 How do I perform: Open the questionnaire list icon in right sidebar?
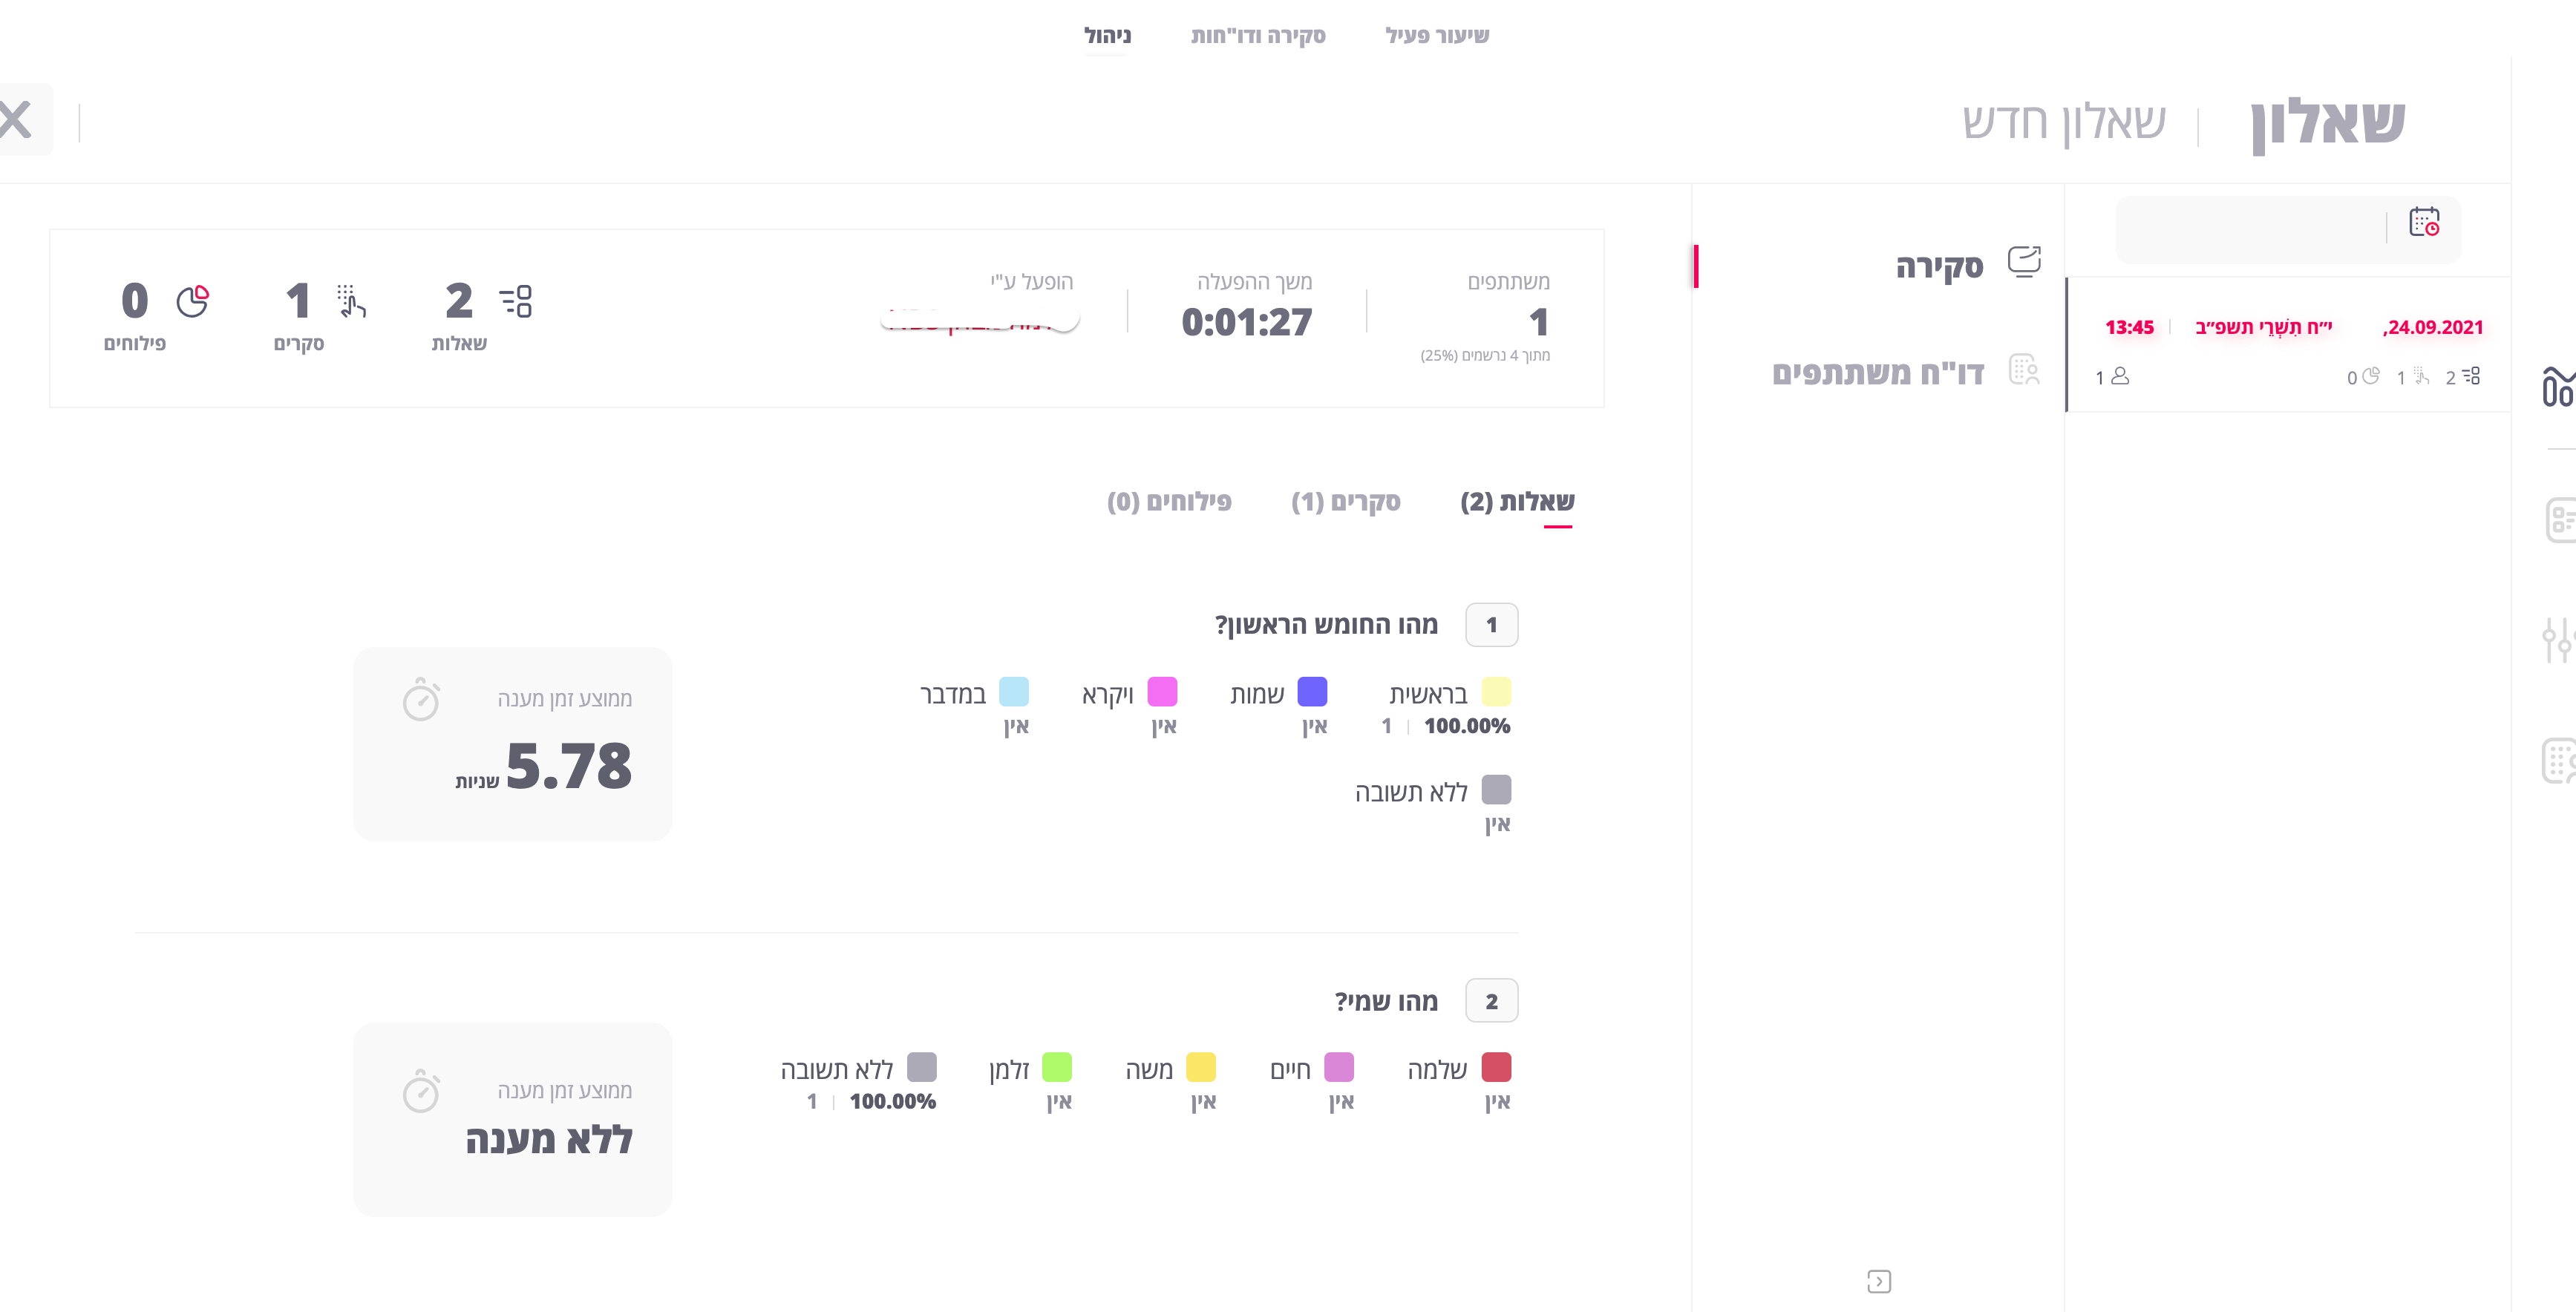coord(2560,520)
